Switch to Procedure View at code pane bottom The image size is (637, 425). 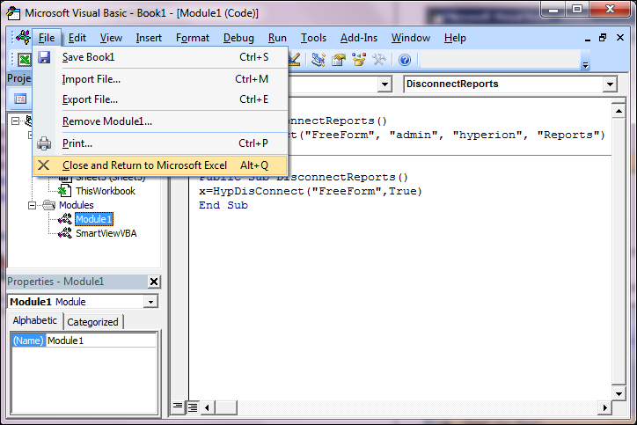coord(178,407)
